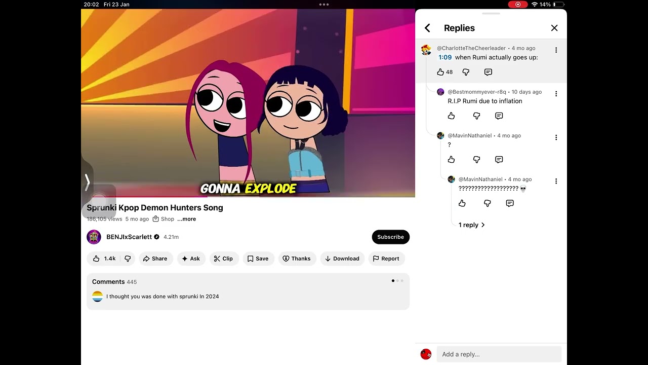Send Thanks to the creator
This screenshot has height=365, width=648.
point(297,259)
